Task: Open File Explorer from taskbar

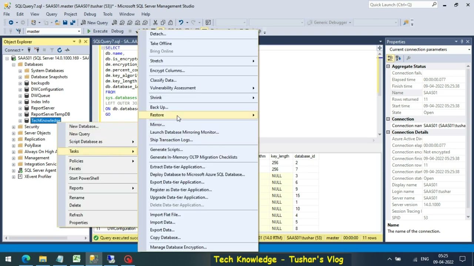Action: click(43, 259)
